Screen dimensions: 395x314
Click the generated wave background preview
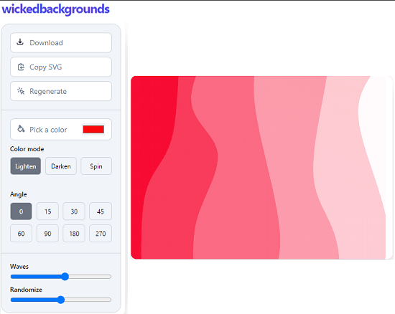(x=261, y=168)
